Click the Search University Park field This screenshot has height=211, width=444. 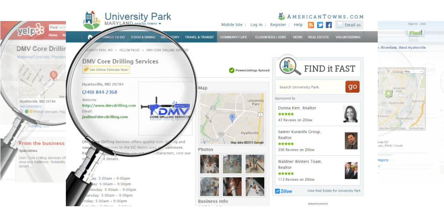pyautogui.click(x=310, y=87)
